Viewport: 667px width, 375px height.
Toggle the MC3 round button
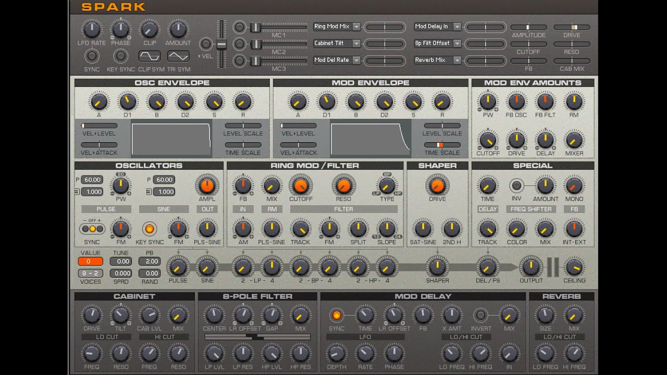tap(239, 60)
